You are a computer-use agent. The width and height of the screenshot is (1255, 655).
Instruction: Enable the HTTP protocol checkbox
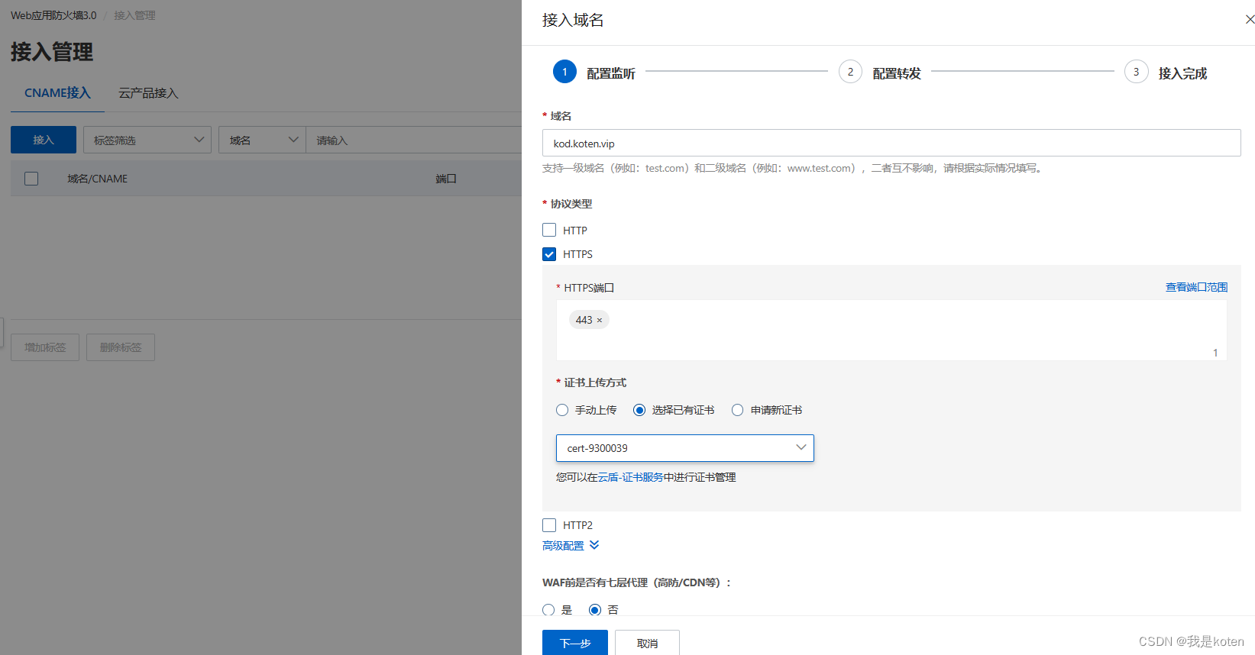[x=549, y=230]
